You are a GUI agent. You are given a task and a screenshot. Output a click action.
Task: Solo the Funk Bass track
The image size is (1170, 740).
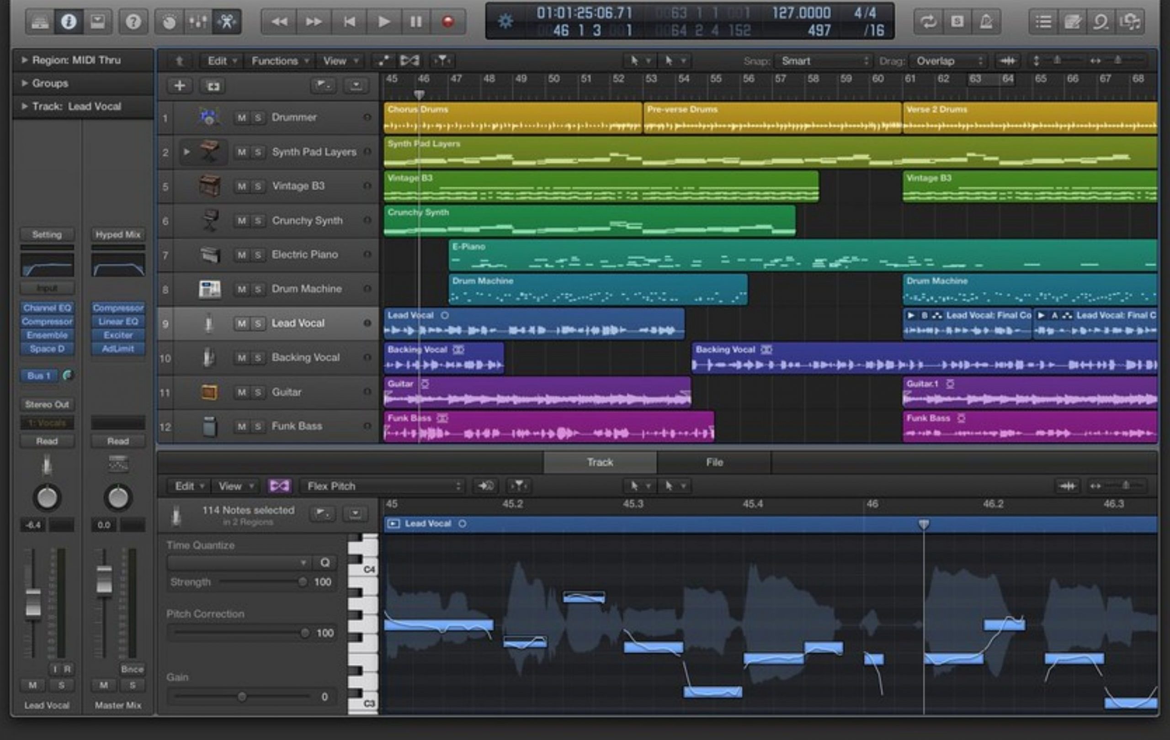coord(258,426)
